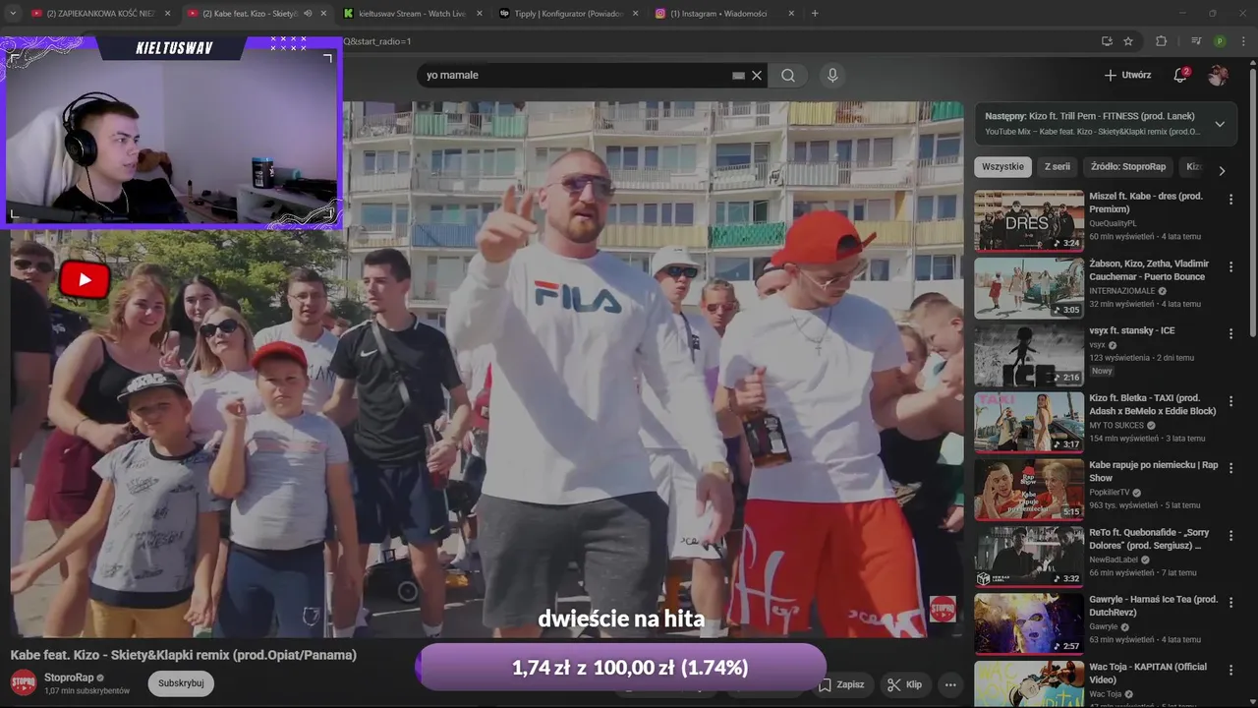
Task: Close the Instagram Wiadomości browser tab
Action: (790, 14)
